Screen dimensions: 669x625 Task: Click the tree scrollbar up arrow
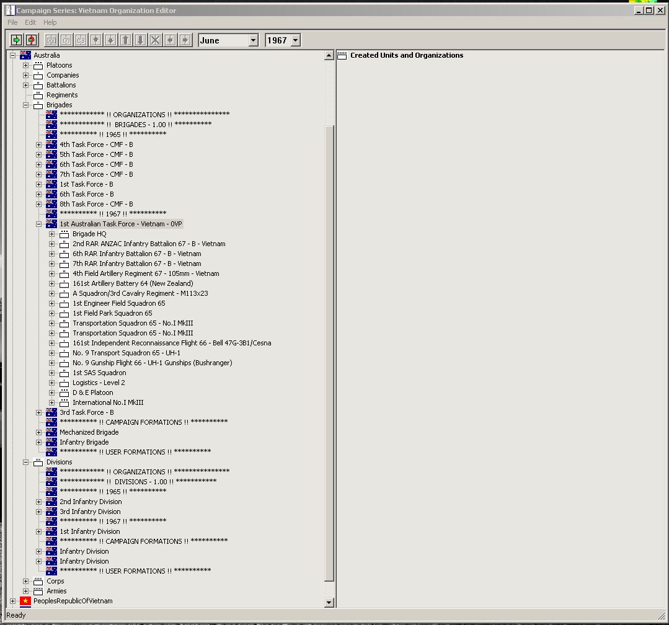(329, 55)
